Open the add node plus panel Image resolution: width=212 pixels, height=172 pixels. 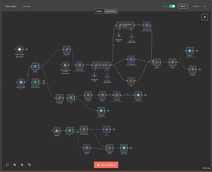pyautogui.click(x=204, y=17)
